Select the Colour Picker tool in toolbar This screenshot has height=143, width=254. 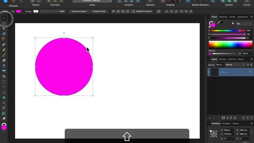[x=4, y=108]
